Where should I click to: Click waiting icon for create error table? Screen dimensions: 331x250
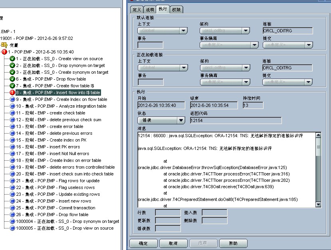click(12, 126)
